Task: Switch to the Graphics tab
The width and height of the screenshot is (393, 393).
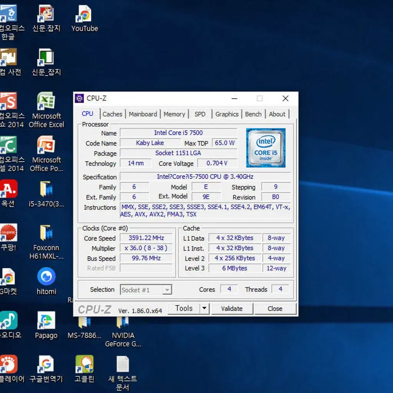Action: [227, 114]
